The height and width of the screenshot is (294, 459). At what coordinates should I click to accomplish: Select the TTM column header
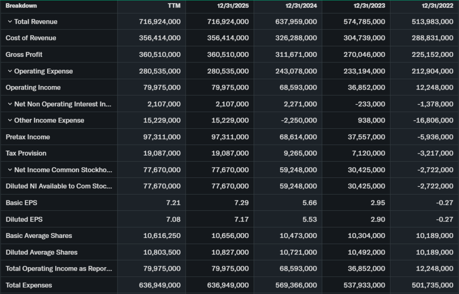click(174, 6)
